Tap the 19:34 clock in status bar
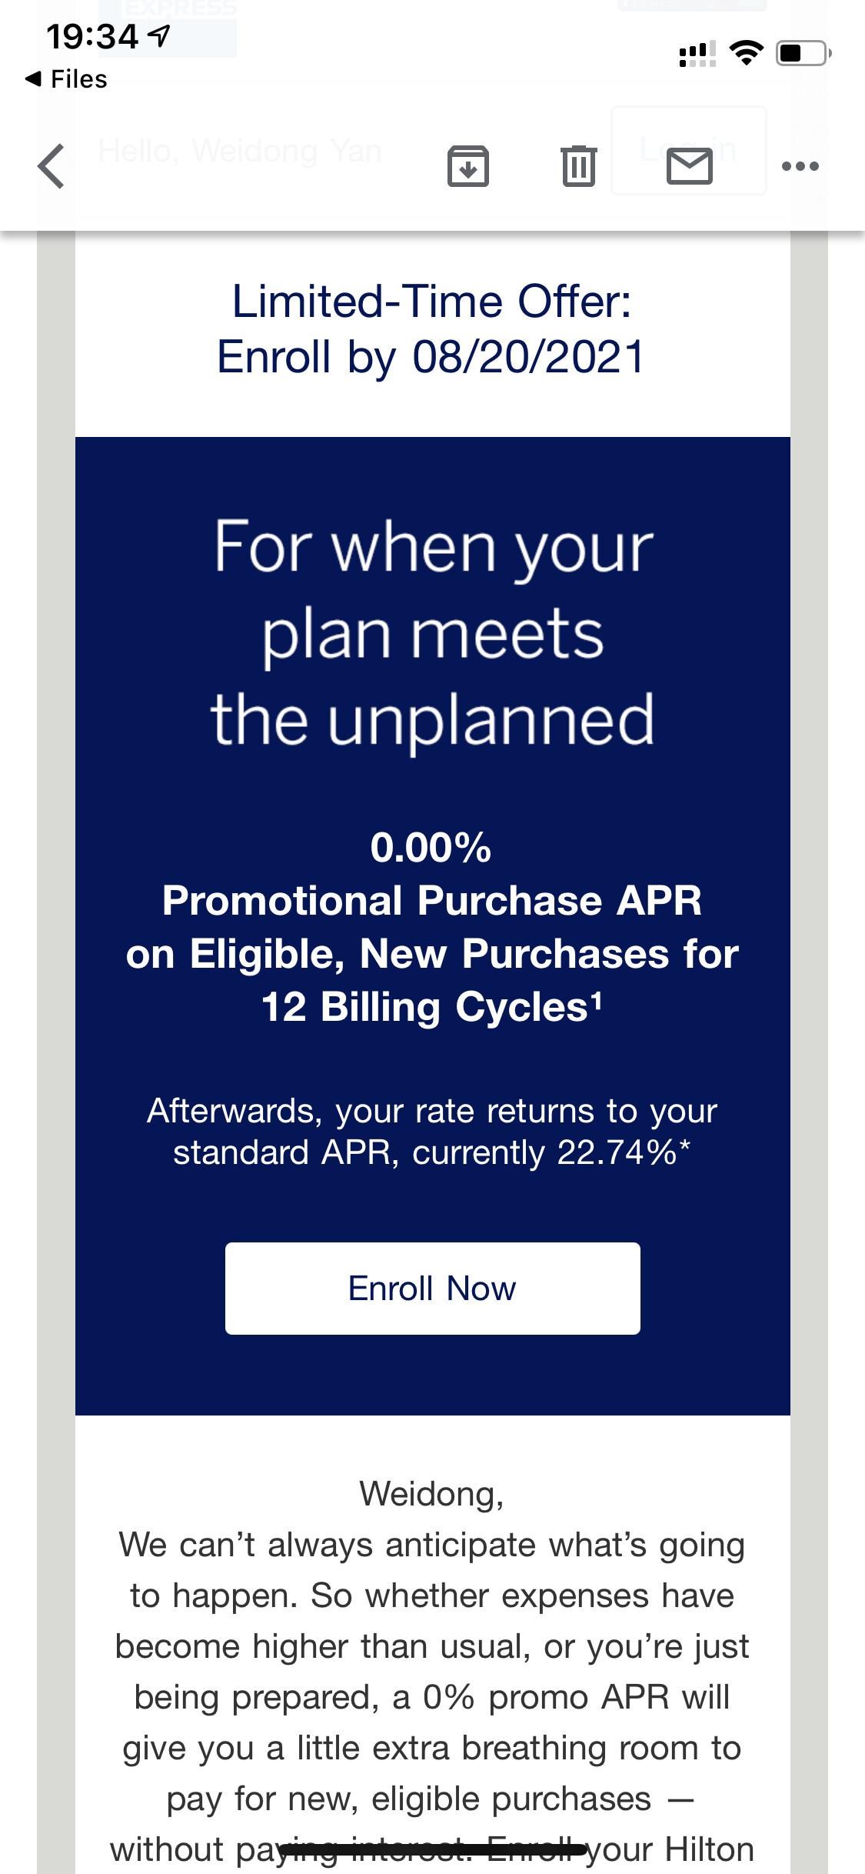Screen dimensions: 865x1874 [91, 36]
